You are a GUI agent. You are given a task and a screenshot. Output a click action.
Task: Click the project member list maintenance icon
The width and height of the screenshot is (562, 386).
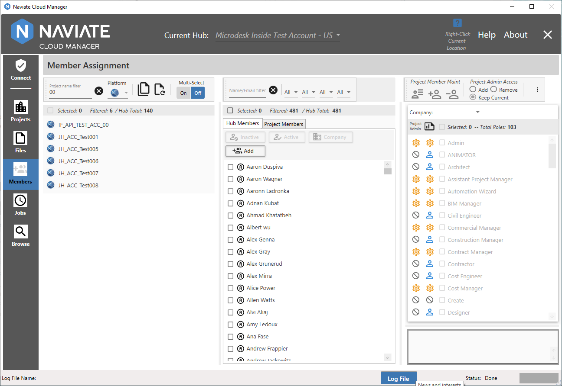pos(418,93)
